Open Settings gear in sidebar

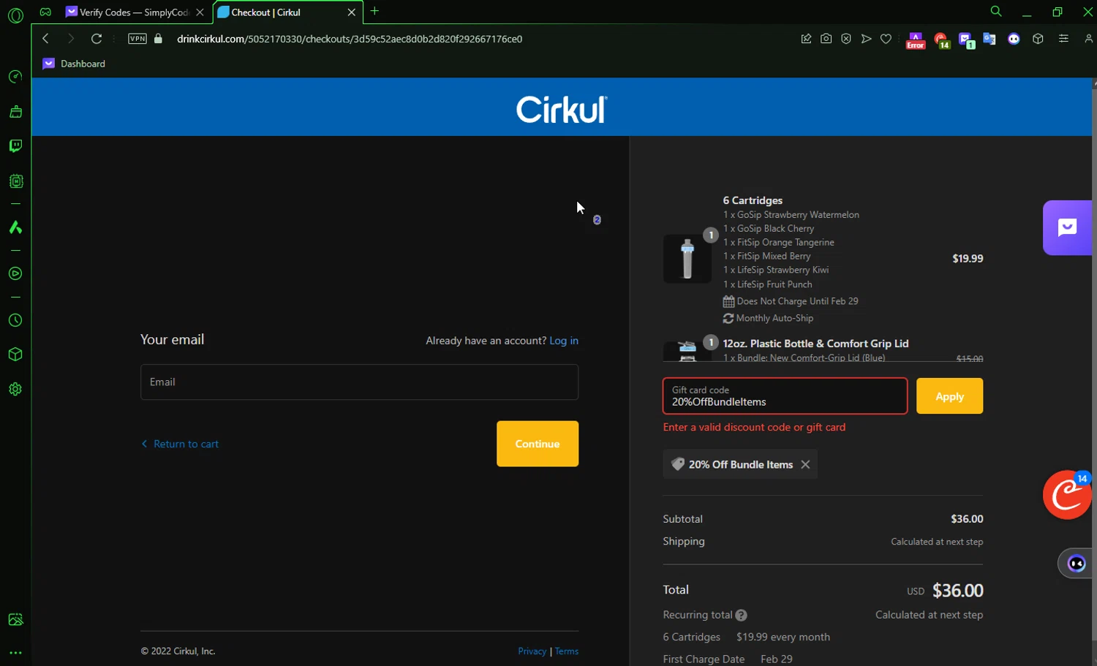click(x=15, y=389)
